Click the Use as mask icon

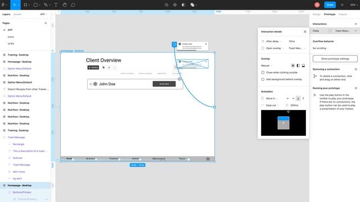point(183,5)
